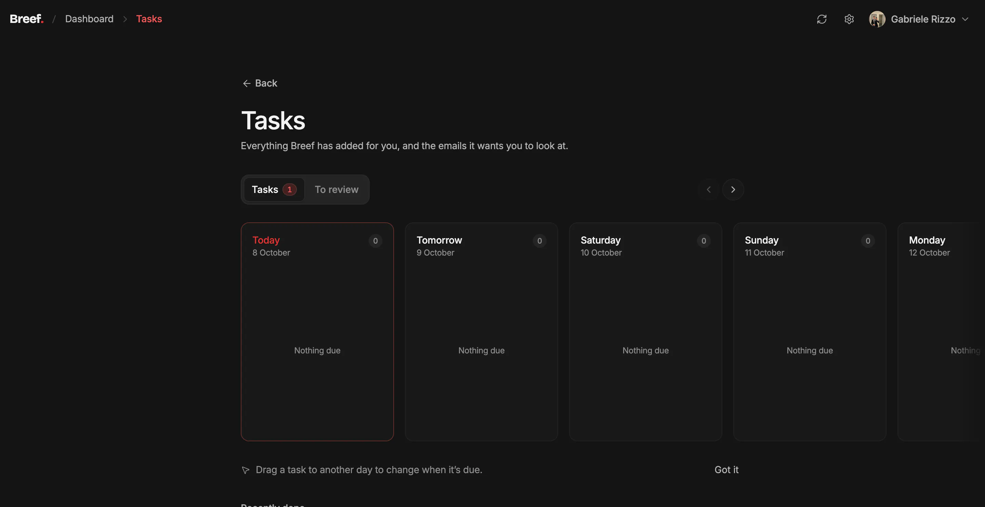985x507 pixels.
Task: Click the Today task count badge
Action: point(375,240)
